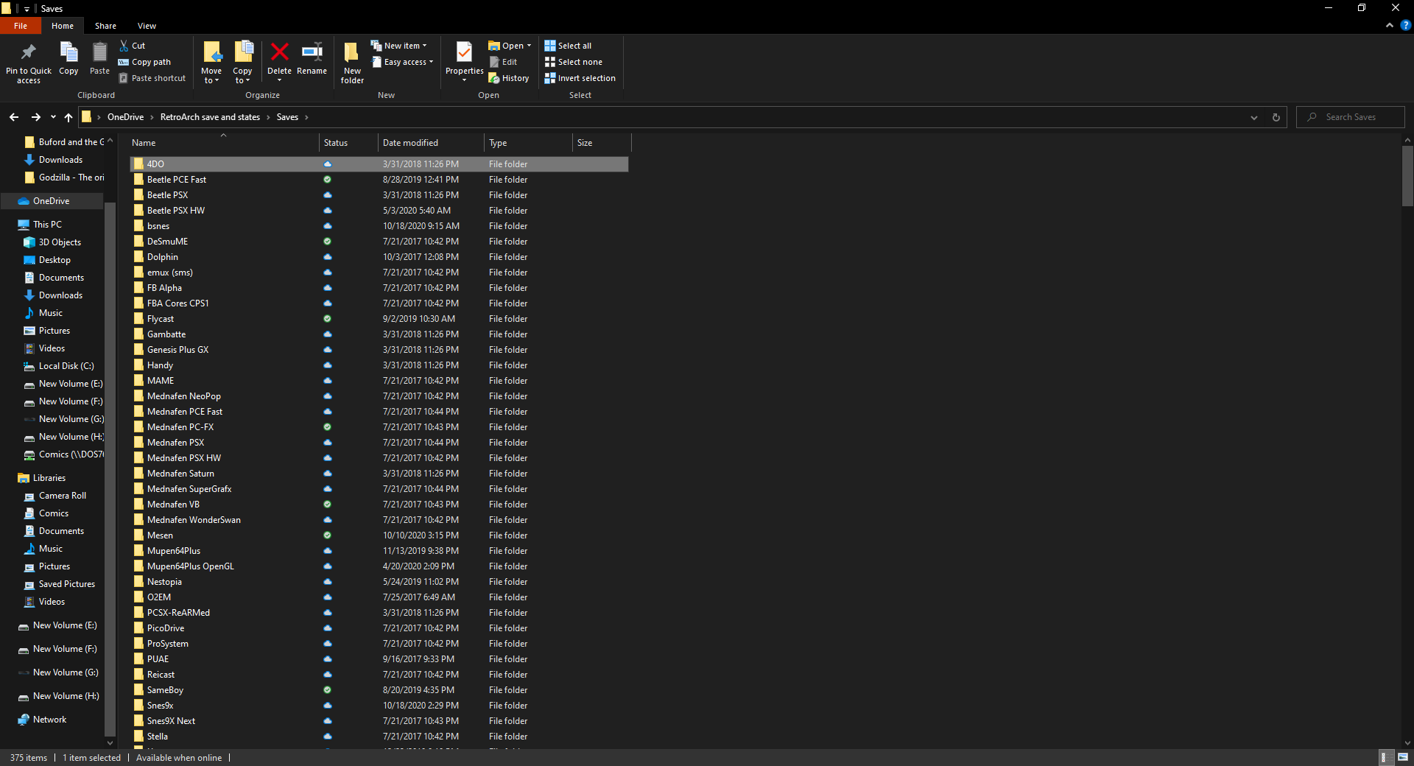Select the PCSX-ReARMed folder
1414x766 pixels.
(379, 613)
